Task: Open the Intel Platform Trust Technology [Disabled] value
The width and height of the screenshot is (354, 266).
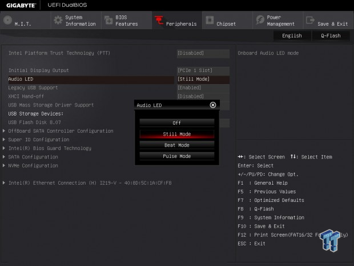Action: coord(203,53)
